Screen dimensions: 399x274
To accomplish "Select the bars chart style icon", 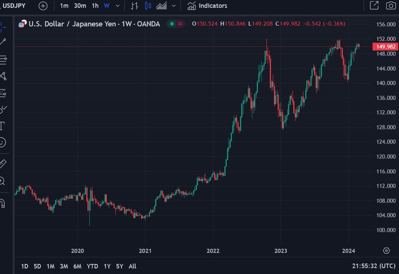I will click(135, 6).
